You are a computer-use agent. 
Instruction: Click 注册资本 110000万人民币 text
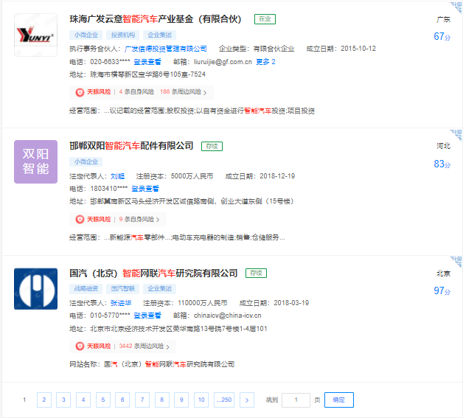coord(185,303)
